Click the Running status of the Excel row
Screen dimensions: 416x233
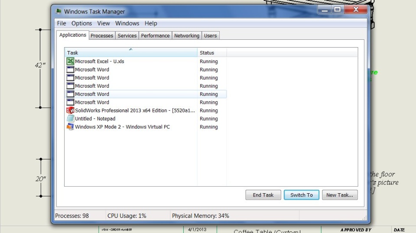pyautogui.click(x=209, y=61)
